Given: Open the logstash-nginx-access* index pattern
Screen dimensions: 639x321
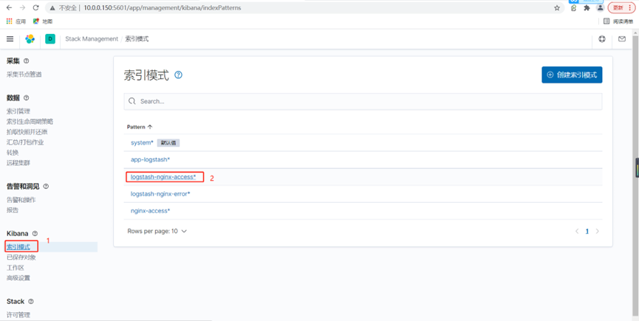Looking at the screenshot, I should 163,177.
